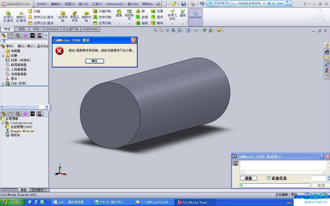330x206 pixels.
Task: Click the green progress bar in message window
Action: point(275,185)
